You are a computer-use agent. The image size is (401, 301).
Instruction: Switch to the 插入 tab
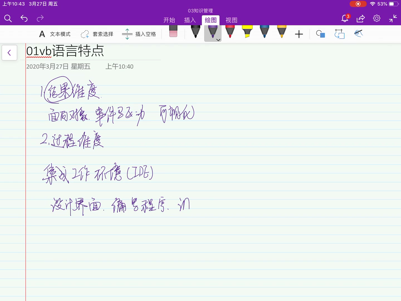190,20
